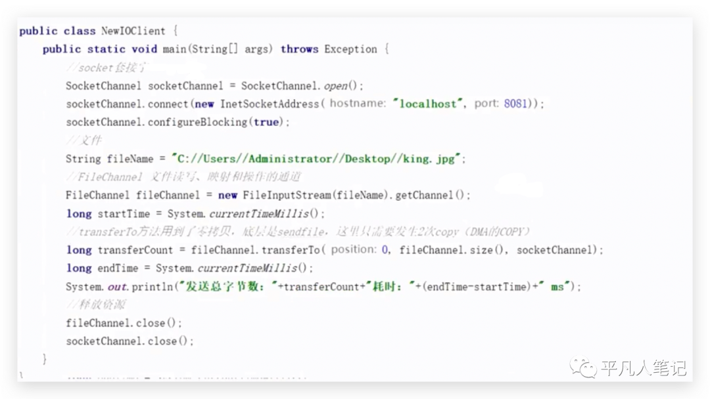Image resolution: width=710 pixels, height=399 pixels.
Task: Click the king.jpg file path string
Action: (x=318, y=159)
